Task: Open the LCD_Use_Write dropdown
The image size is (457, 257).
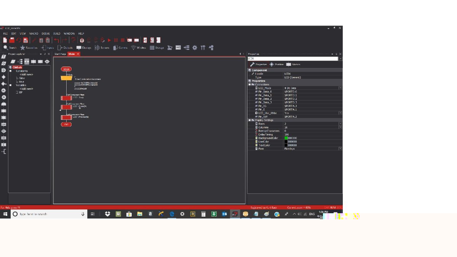Action: [340, 113]
